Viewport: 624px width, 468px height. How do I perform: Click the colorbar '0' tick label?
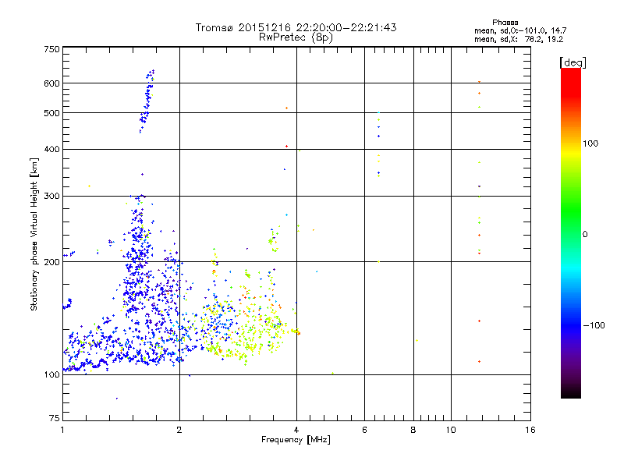click(584, 235)
